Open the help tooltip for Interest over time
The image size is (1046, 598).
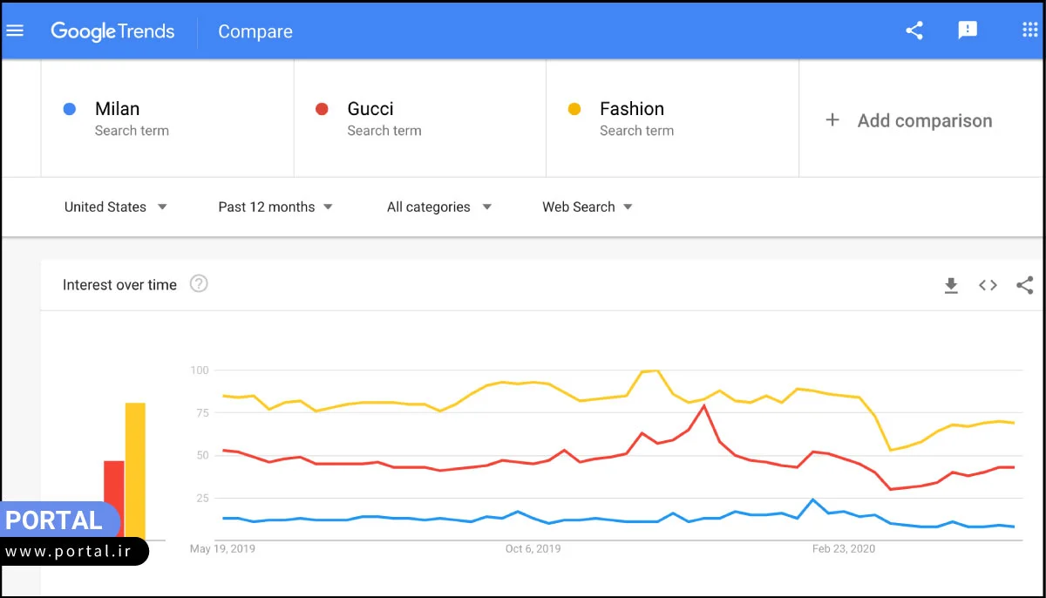coord(199,284)
